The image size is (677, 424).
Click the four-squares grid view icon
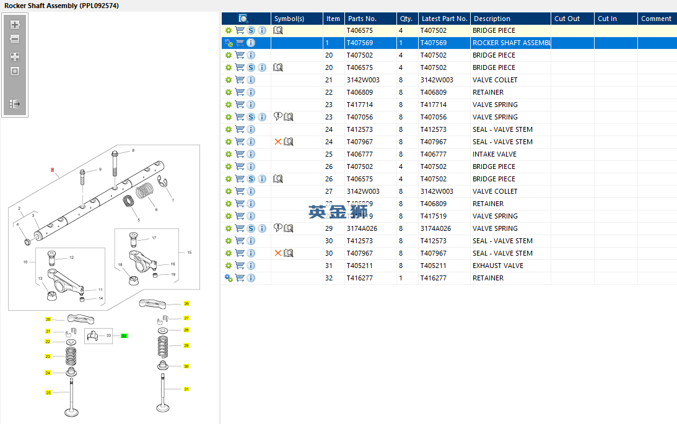[15, 57]
